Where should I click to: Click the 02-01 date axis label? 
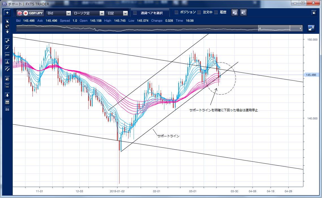pos(156,191)
